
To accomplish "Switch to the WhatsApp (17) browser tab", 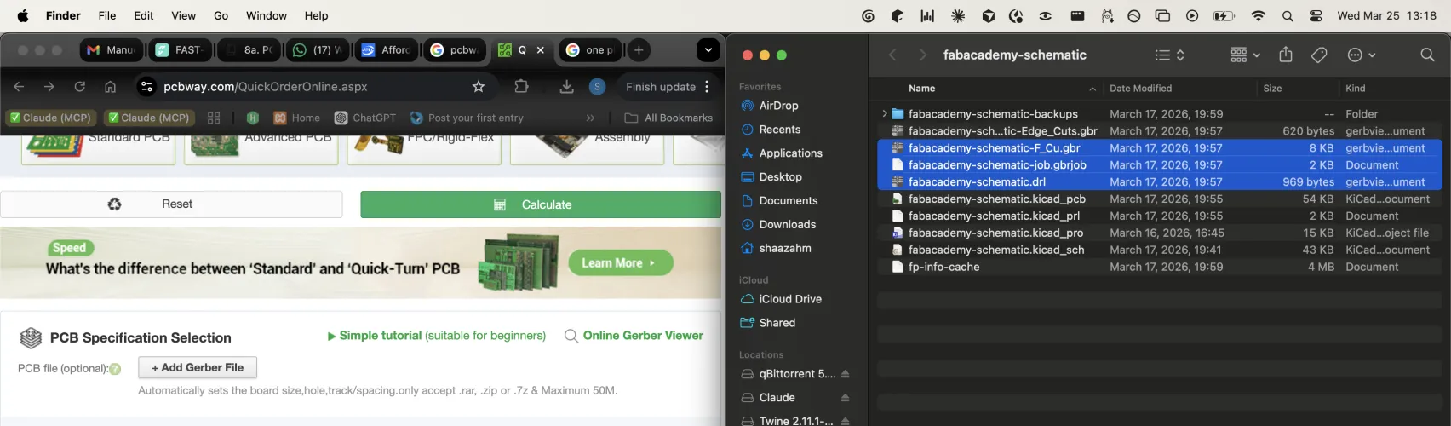I will (x=315, y=50).
